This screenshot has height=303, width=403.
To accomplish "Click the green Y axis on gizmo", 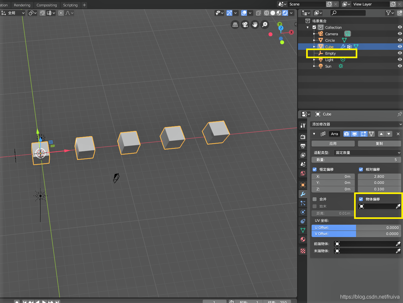I will (x=280, y=24).
